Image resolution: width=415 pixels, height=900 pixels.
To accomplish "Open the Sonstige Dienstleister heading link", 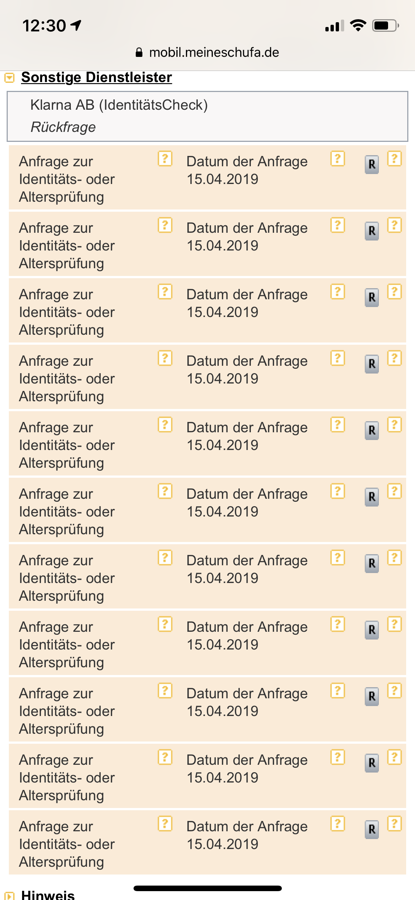I will point(97,77).
